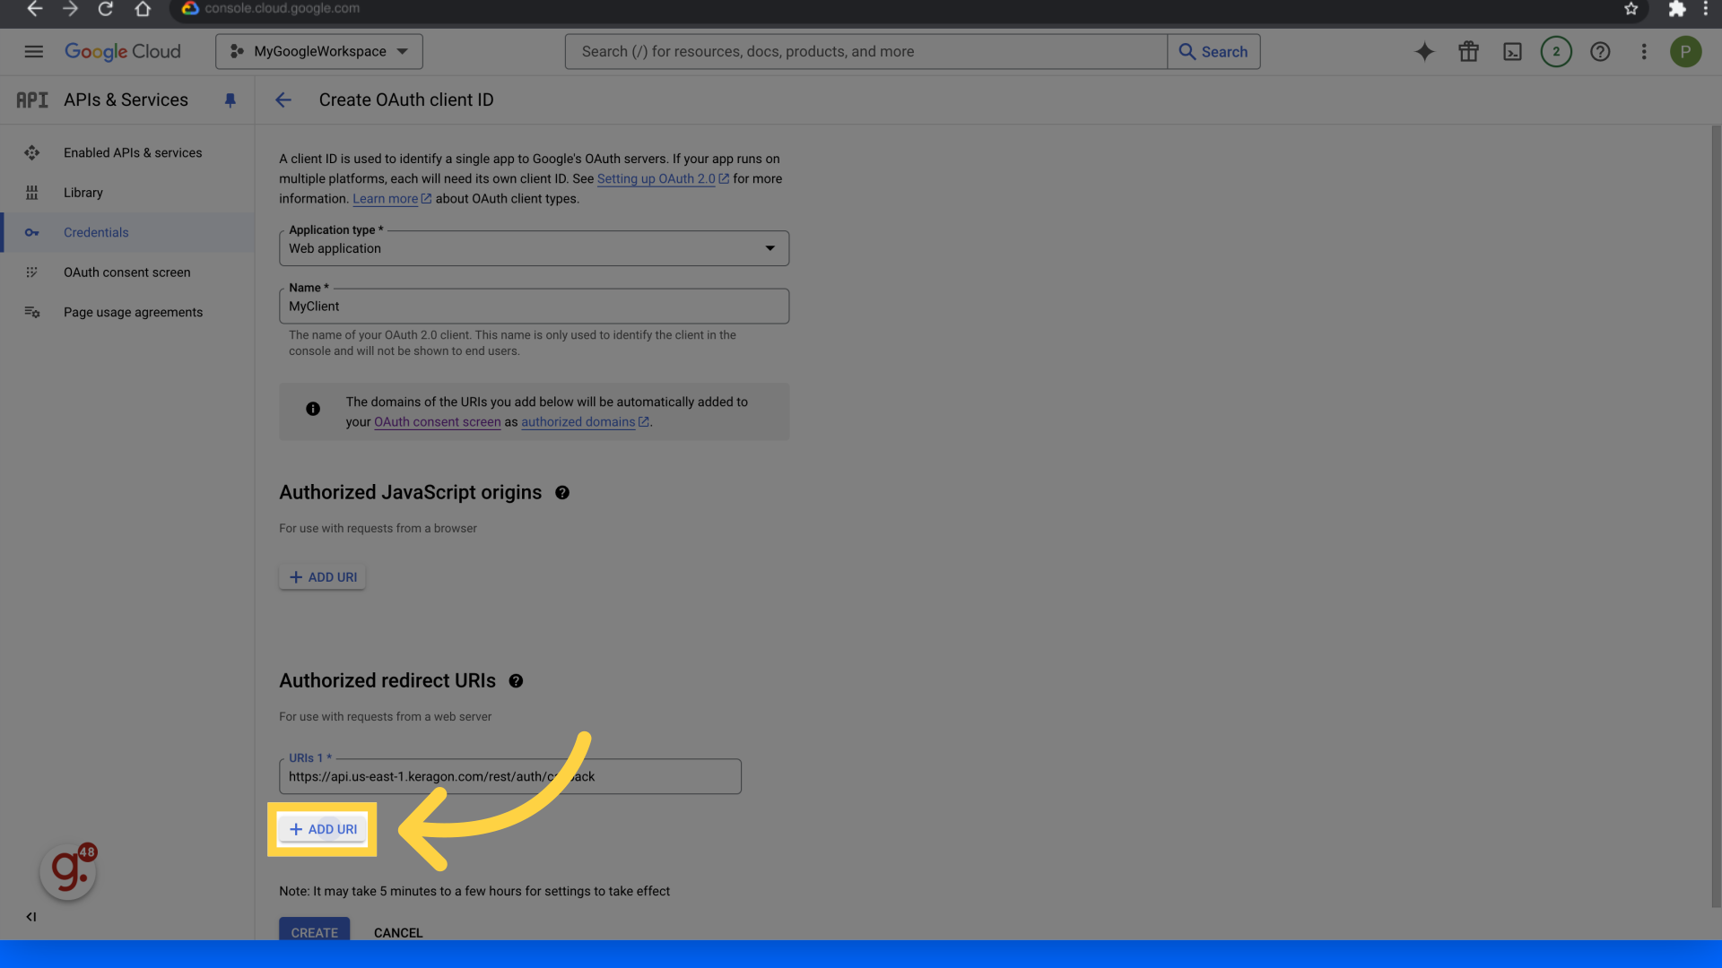
Task: Bookmark this page with the star
Action: pos(1631,9)
